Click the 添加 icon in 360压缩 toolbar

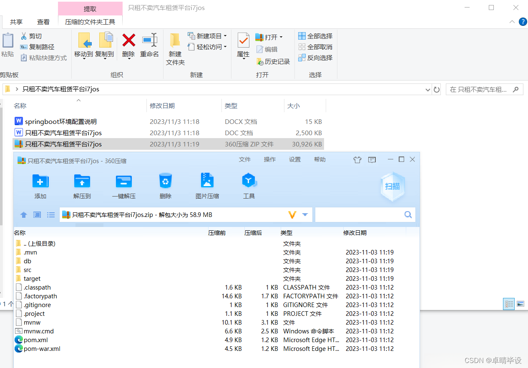40,181
